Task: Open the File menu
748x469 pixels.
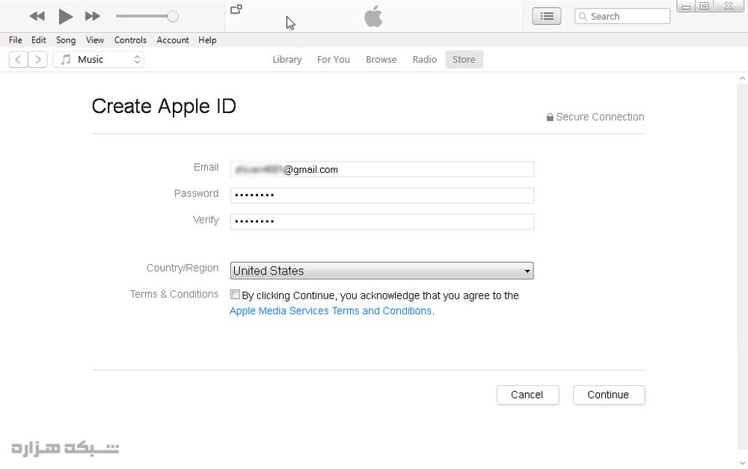Action: 15,40
